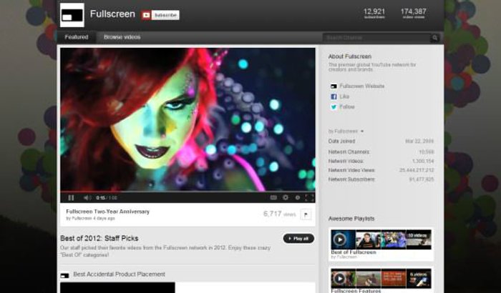Image resolution: width=501 pixels, height=293 pixels.
Task: Click the channel search magnifier icon
Action: click(x=435, y=38)
